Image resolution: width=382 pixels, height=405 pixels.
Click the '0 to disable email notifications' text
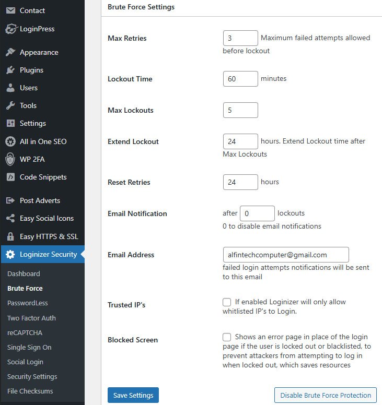click(272, 227)
